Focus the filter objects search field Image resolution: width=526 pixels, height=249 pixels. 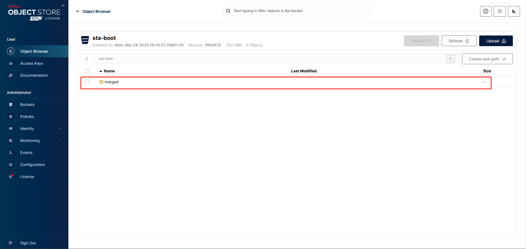297,11
